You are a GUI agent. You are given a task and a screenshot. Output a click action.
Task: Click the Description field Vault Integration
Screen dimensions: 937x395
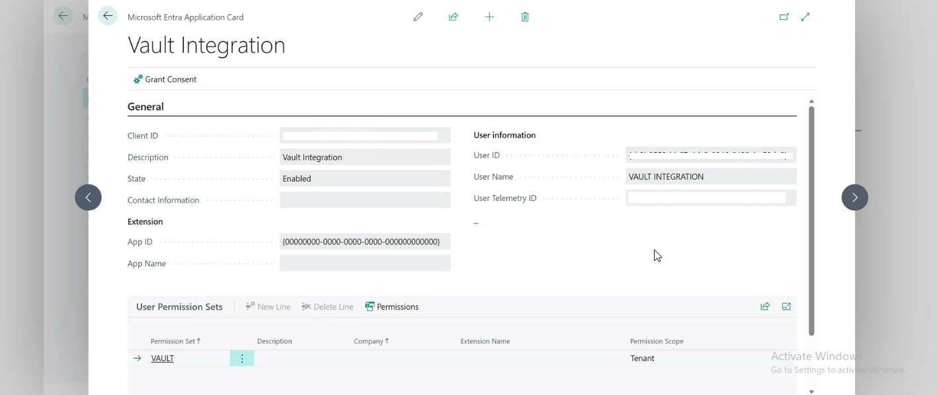pos(365,157)
